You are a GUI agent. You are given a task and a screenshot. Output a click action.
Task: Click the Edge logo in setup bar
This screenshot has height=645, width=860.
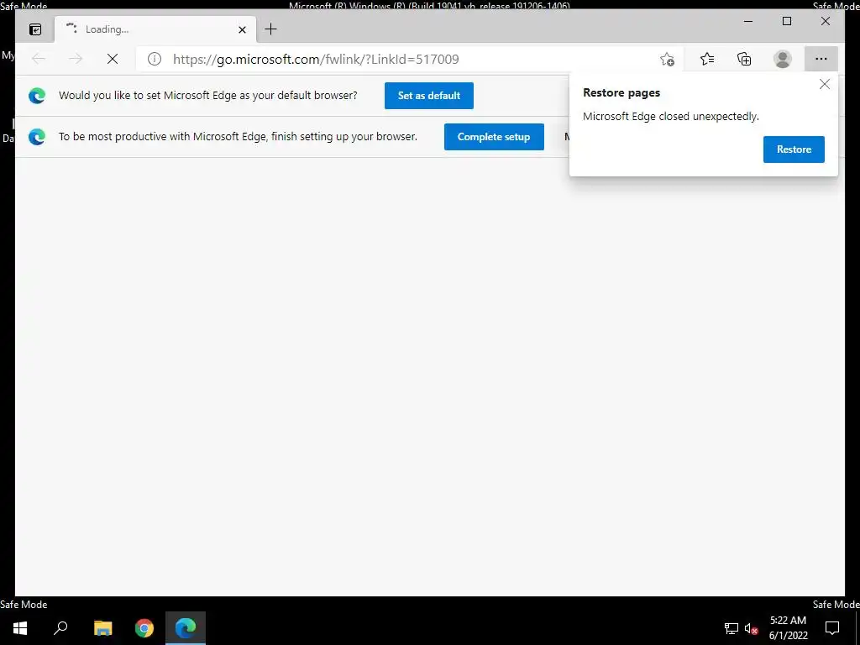pyautogui.click(x=37, y=137)
